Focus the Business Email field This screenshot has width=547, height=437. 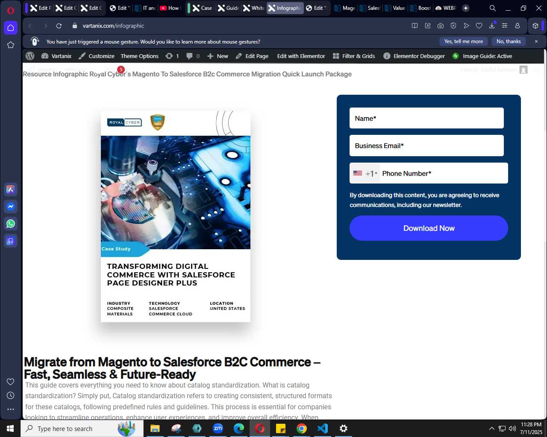[x=426, y=146]
